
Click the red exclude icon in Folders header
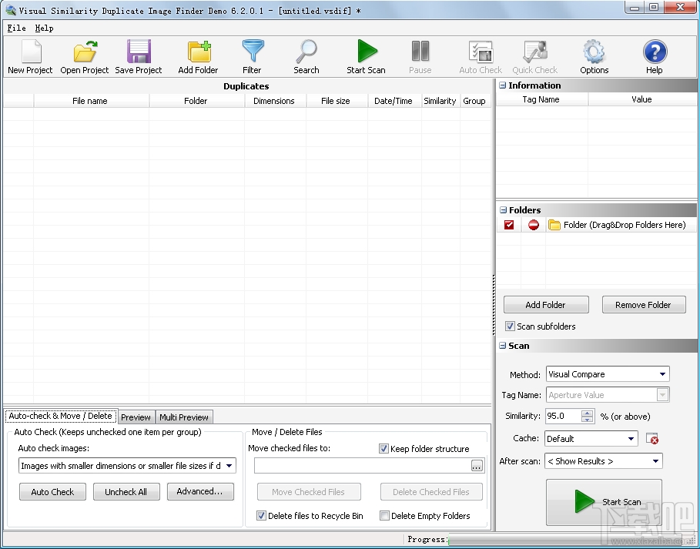(x=534, y=225)
